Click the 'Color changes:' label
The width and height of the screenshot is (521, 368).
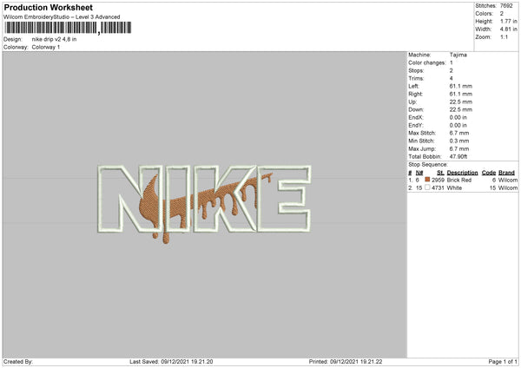tap(427, 62)
